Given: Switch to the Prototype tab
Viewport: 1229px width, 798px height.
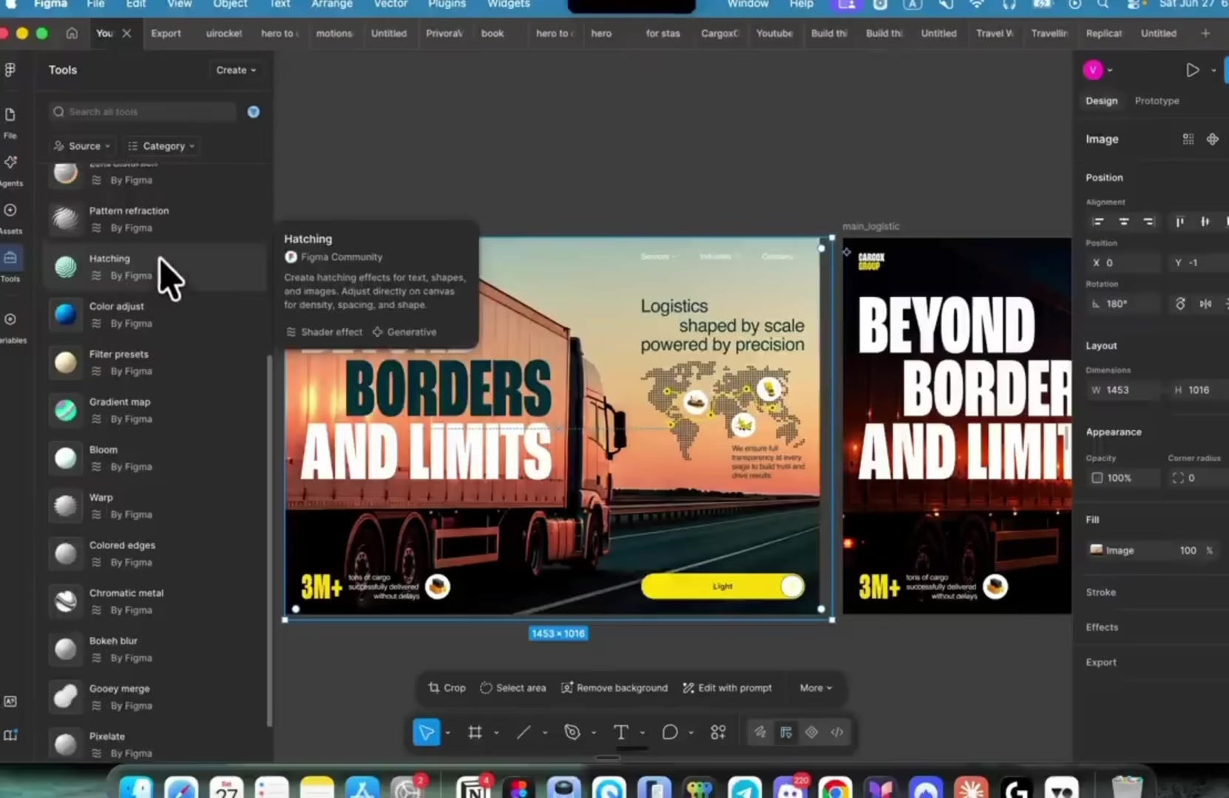Looking at the screenshot, I should [x=1157, y=100].
